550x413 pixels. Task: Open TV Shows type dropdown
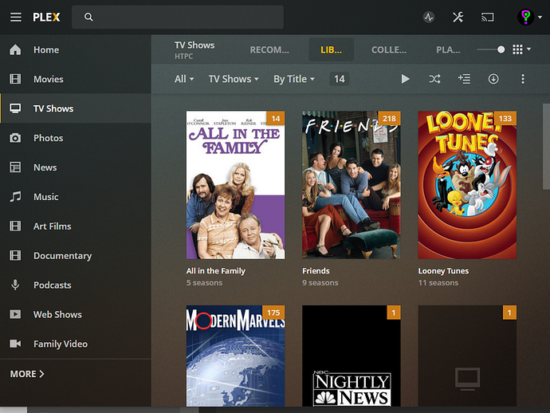tap(234, 79)
